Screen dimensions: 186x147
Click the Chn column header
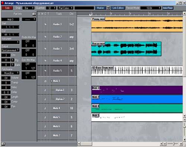[71, 14]
